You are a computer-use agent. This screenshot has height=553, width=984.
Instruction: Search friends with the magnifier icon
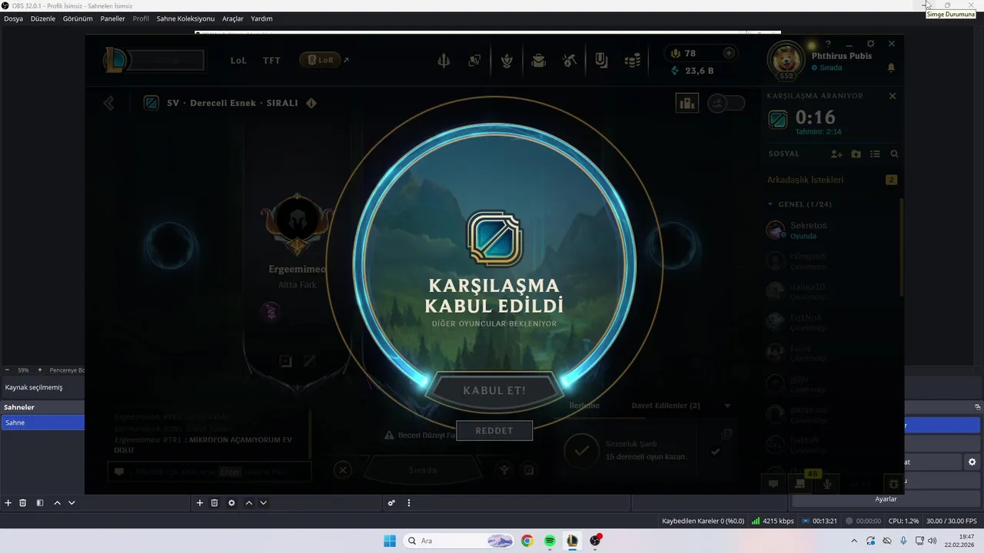click(894, 154)
